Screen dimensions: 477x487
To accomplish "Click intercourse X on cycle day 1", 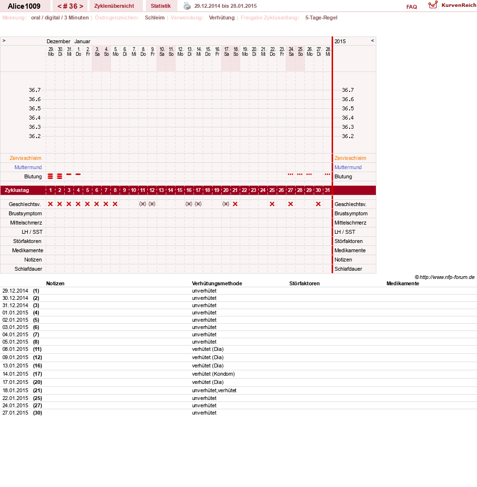I will [x=51, y=204].
